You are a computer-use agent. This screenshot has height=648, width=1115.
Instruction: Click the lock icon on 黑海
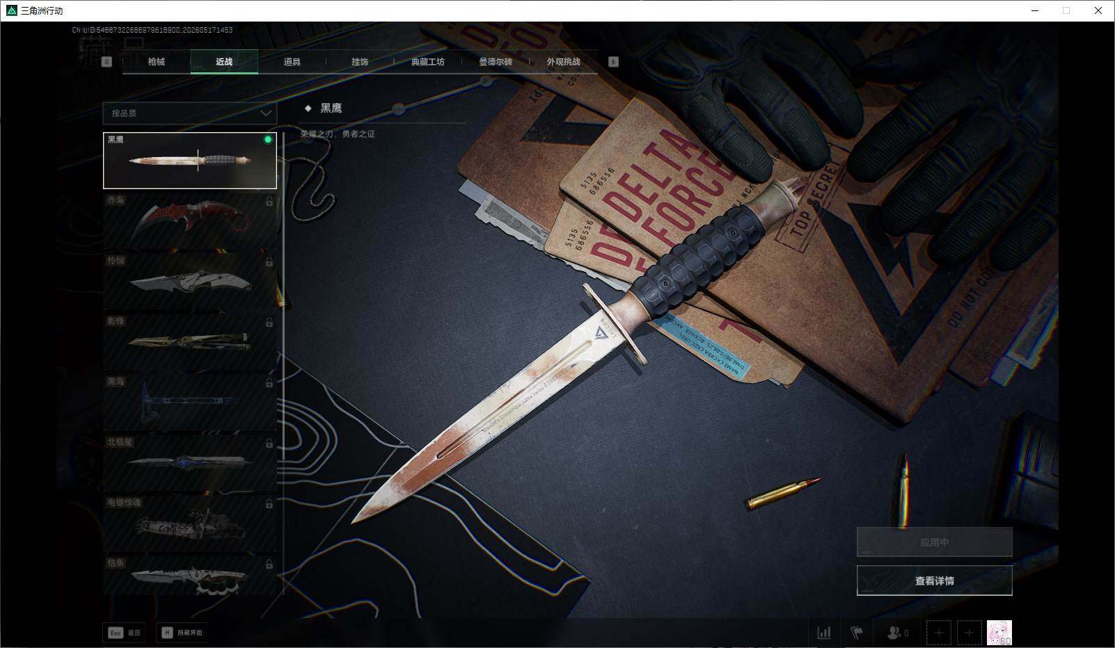coord(269,383)
